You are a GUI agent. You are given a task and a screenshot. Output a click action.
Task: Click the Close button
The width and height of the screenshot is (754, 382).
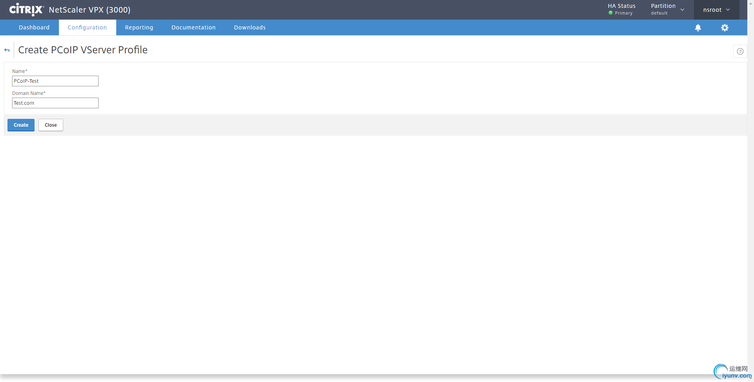(x=51, y=125)
